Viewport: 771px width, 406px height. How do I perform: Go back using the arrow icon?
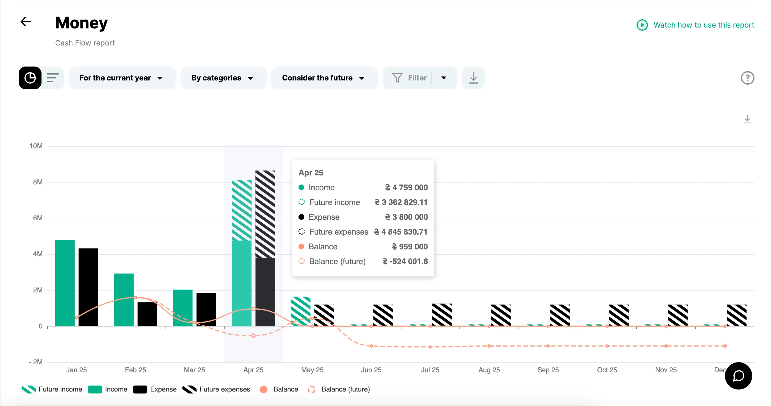coord(25,22)
